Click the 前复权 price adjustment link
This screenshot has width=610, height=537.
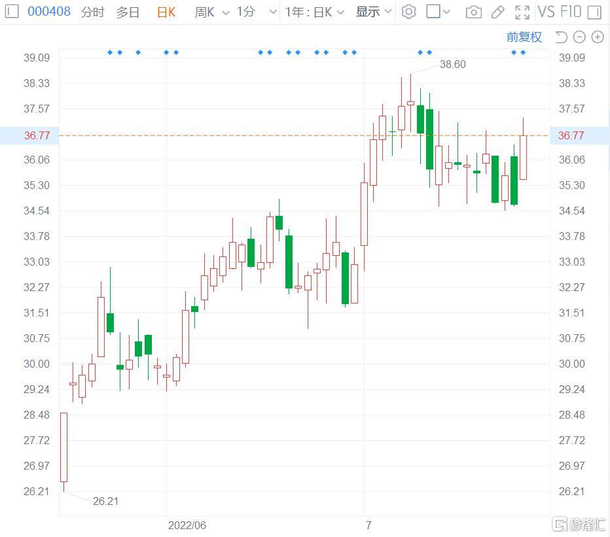coord(524,37)
